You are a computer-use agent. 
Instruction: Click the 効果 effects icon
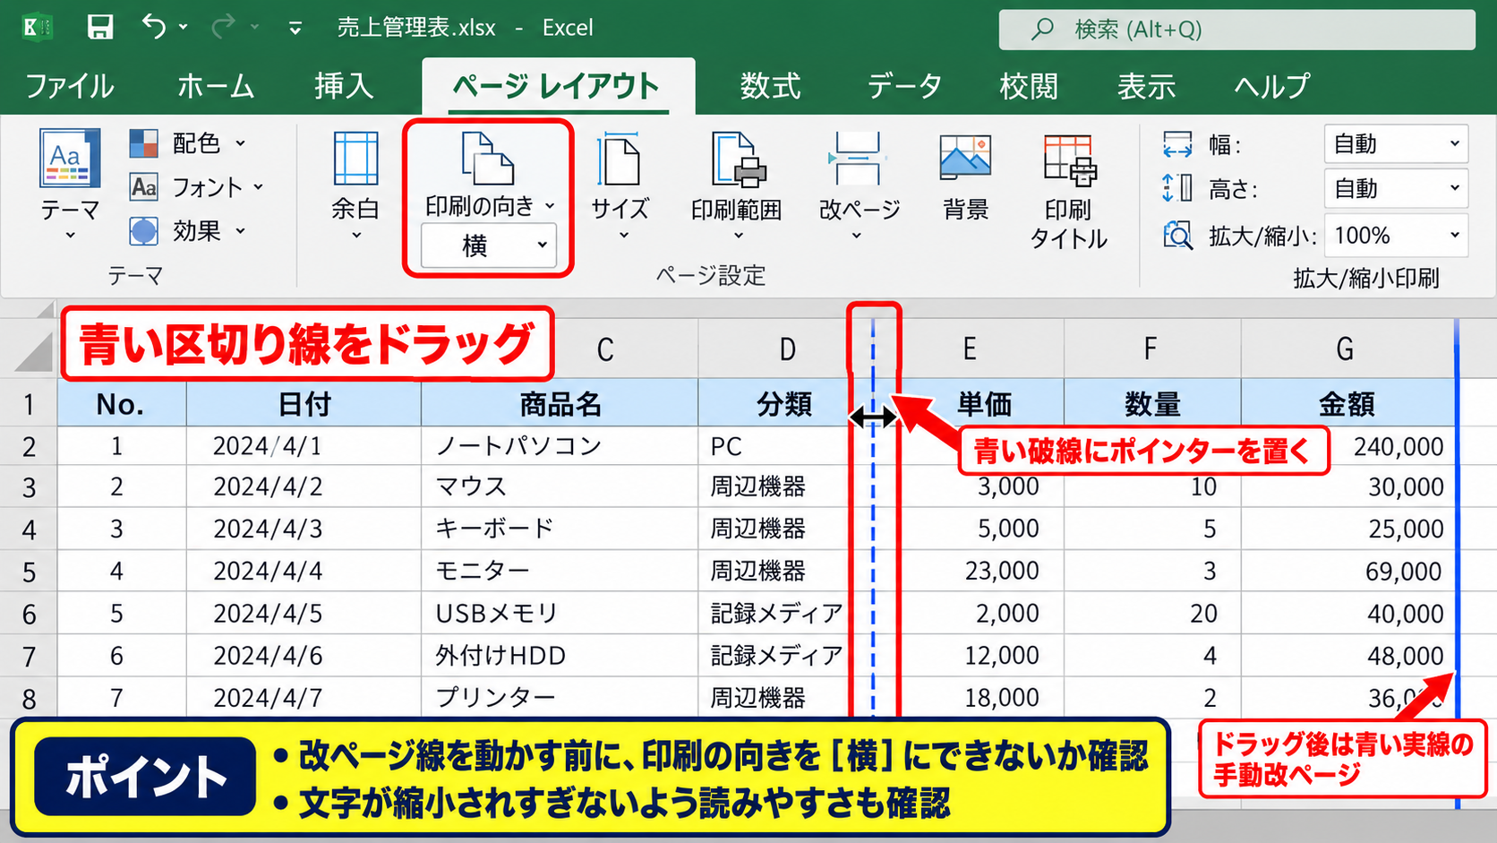pyautogui.click(x=143, y=230)
